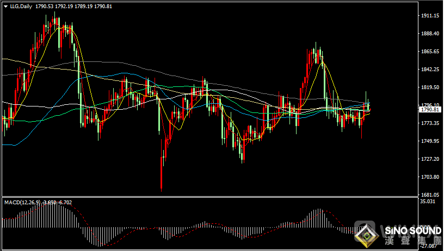Click the latest candle at right edge
Viewport: 444px width, 251px height.
[x=369, y=106]
